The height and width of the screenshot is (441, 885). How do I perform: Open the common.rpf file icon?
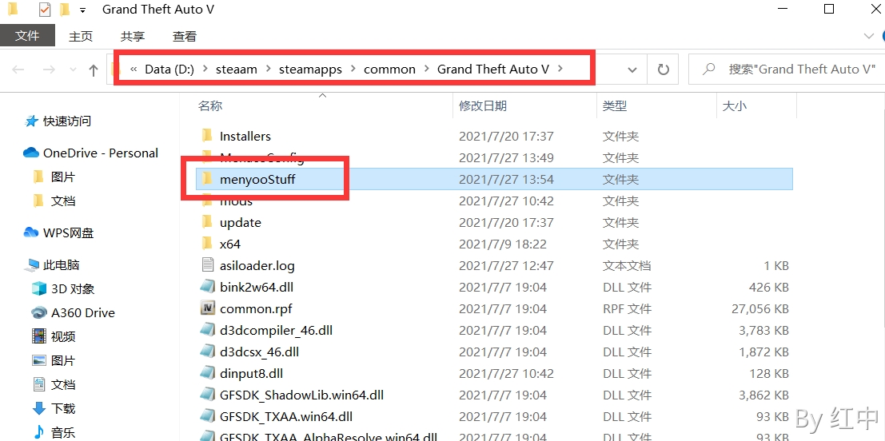(x=207, y=308)
